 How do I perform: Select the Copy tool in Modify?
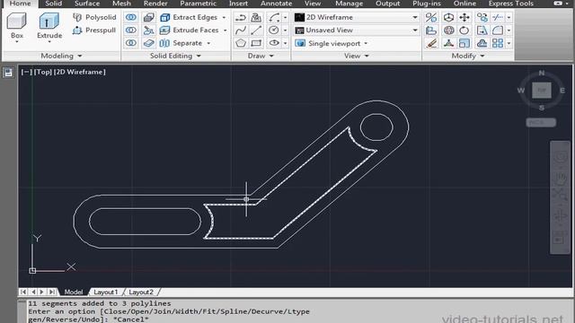point(482,17)
